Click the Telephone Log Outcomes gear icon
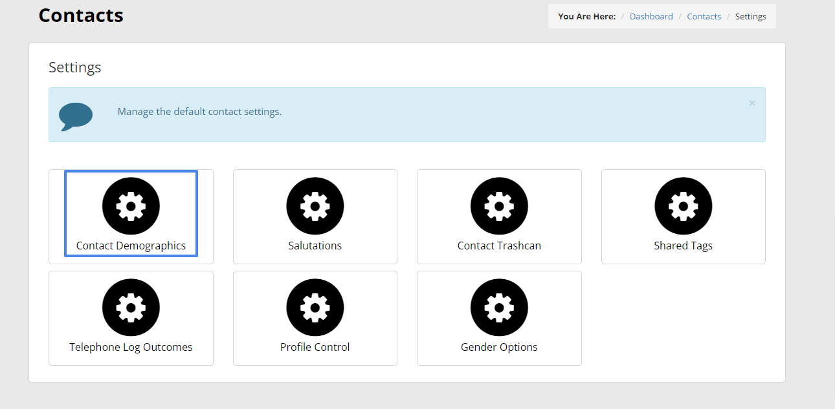The width and height of the screenshot is (835, 409). tap(131, 308)
